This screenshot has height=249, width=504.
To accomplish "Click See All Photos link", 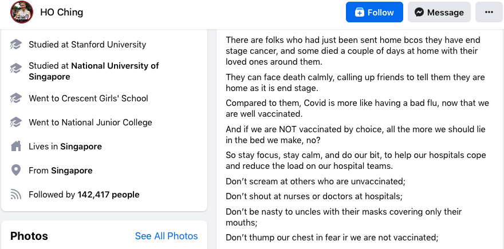I will (166, 236).
